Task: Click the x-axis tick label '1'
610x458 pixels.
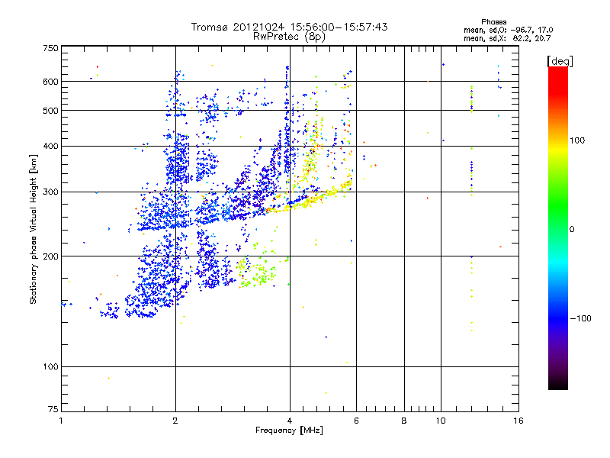Action: coord(61,421)
